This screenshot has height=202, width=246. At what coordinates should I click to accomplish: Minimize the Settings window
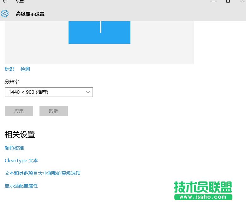point(213,1)
